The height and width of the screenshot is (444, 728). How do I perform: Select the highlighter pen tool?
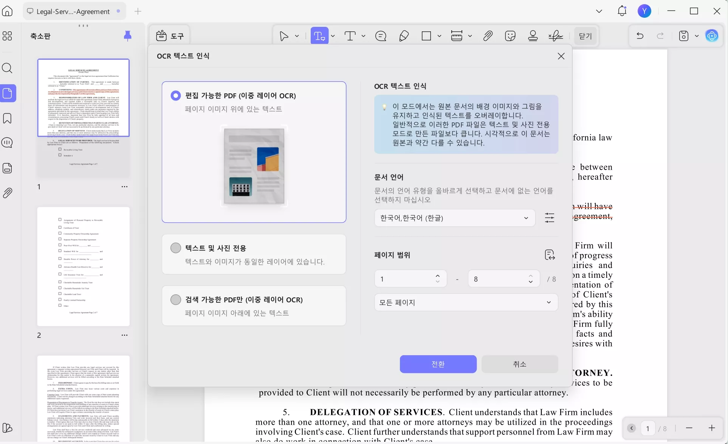(404, 36)
